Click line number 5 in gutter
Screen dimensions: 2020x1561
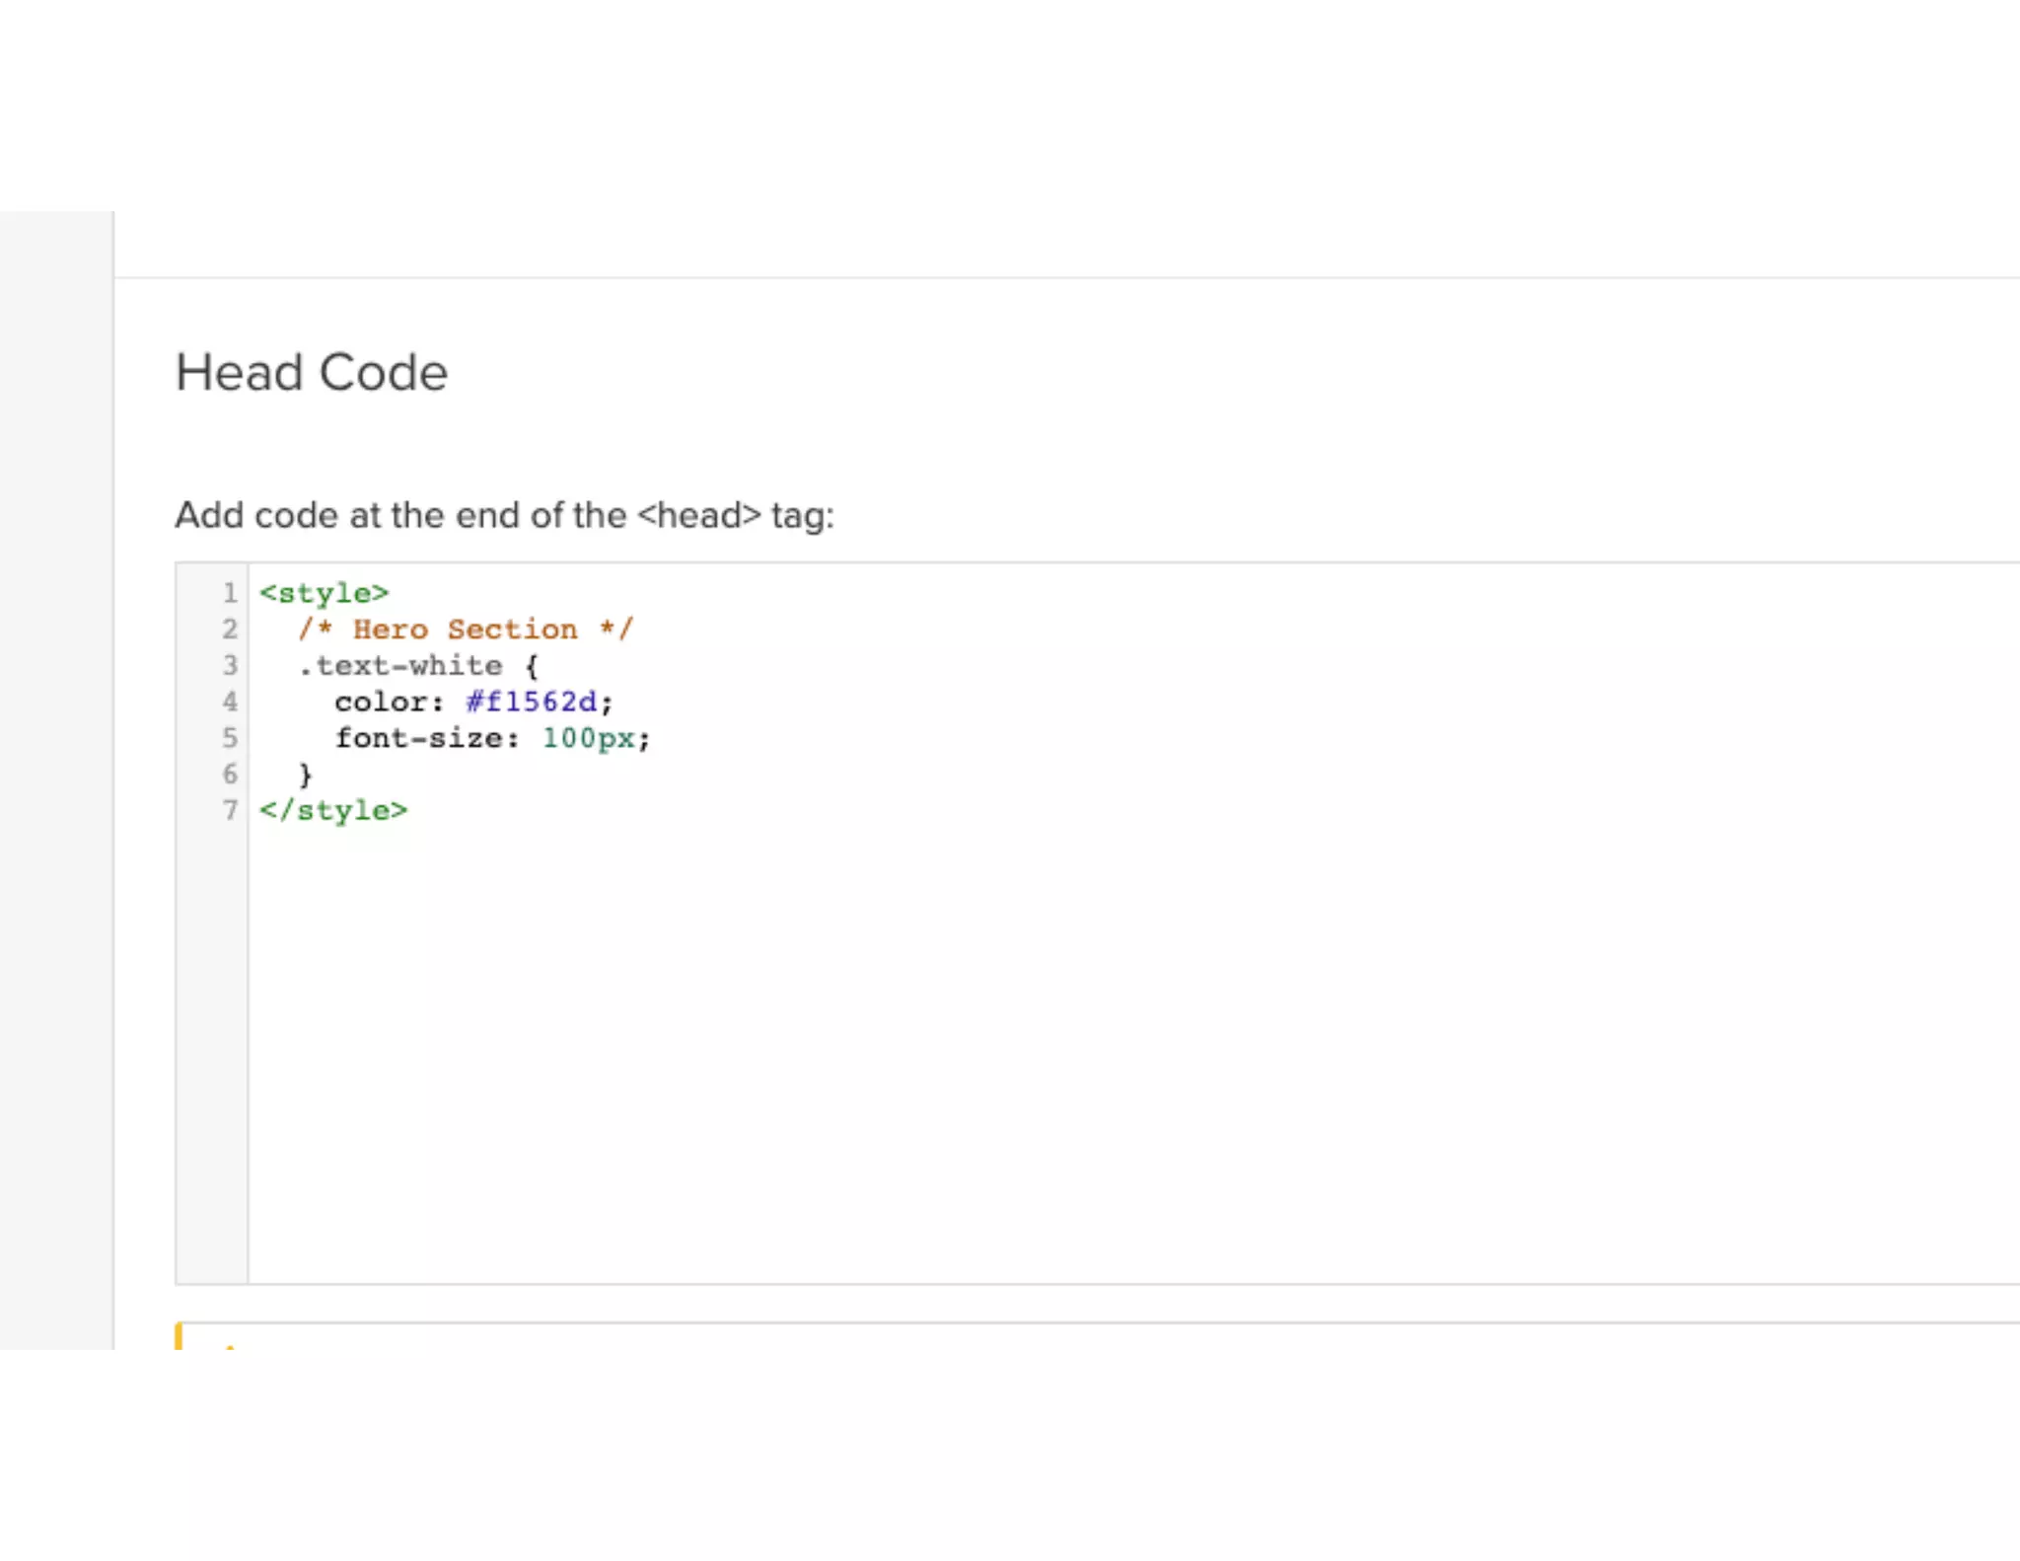coord(230,738)
